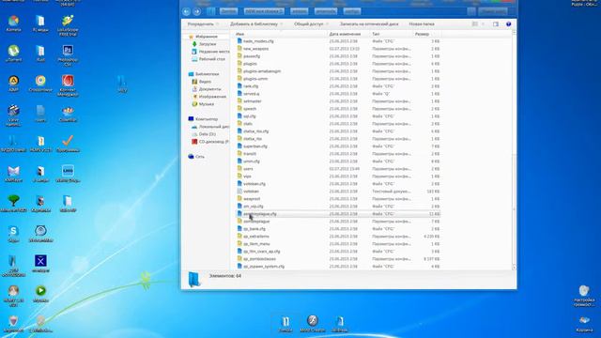
Task: Select the new_weapons file
Action: (x=337, y=49)
